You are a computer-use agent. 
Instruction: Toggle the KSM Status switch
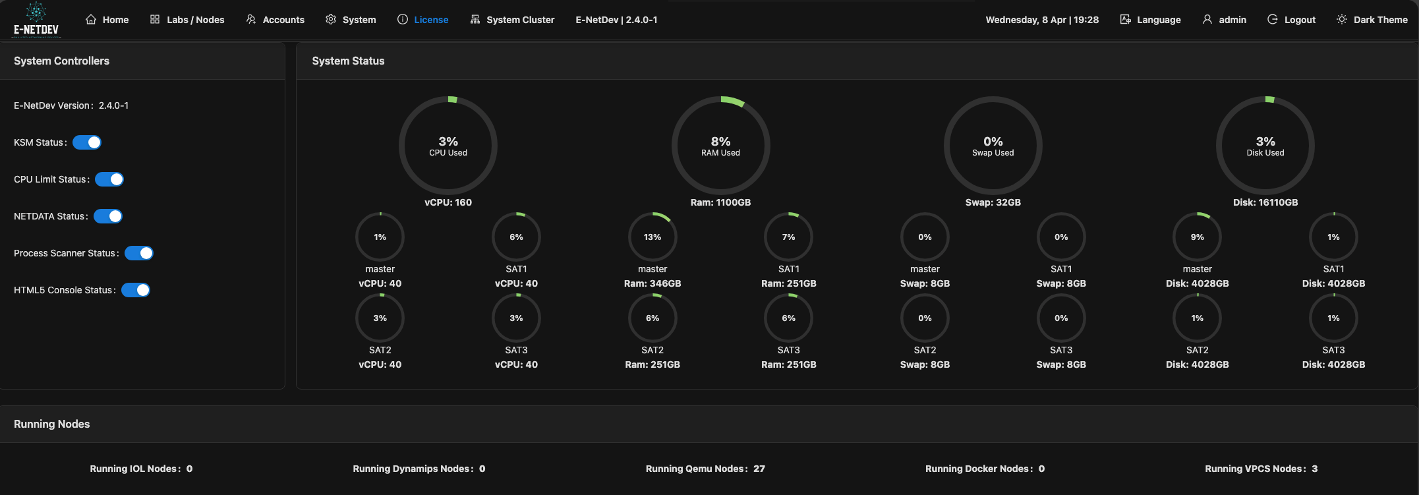click(x=87, y=142)
